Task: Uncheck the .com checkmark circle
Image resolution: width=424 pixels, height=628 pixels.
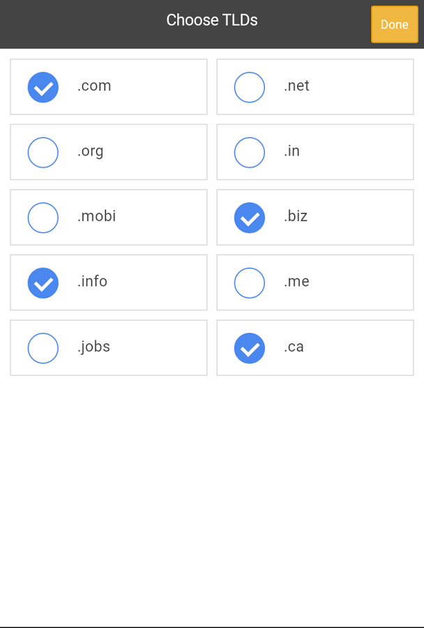Action: (x=43, y=87)
